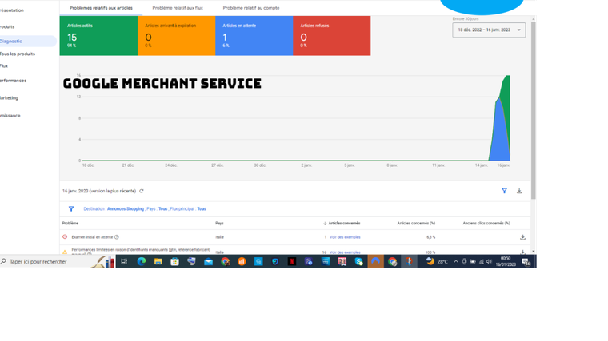Click Italie in the Examen initial row

tap(219, 237)
